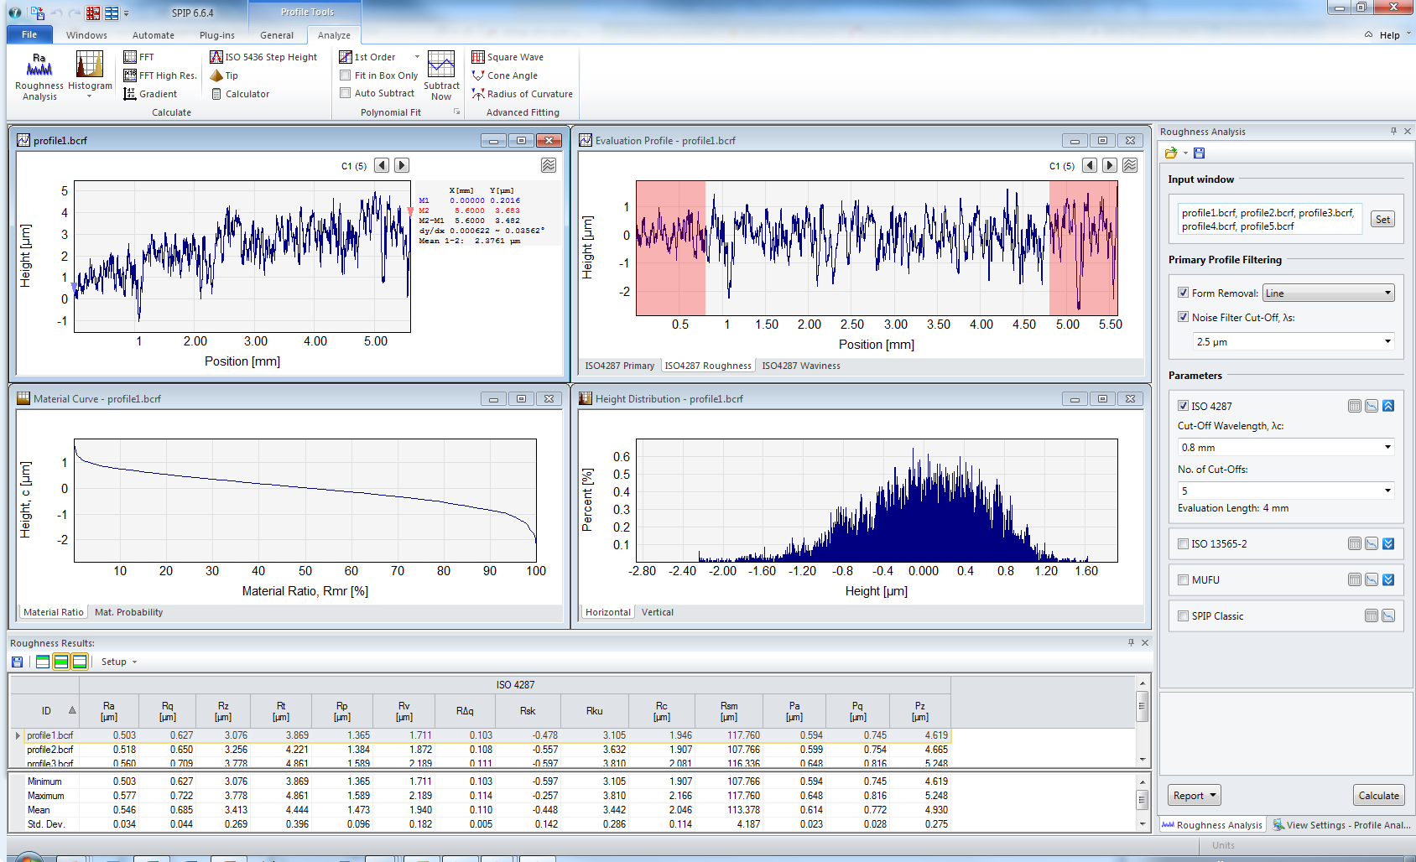The height and width of the screenshot is (862, 1416).
Task: Click the Subtract Now icon
Action: click(x=441, y=65)
